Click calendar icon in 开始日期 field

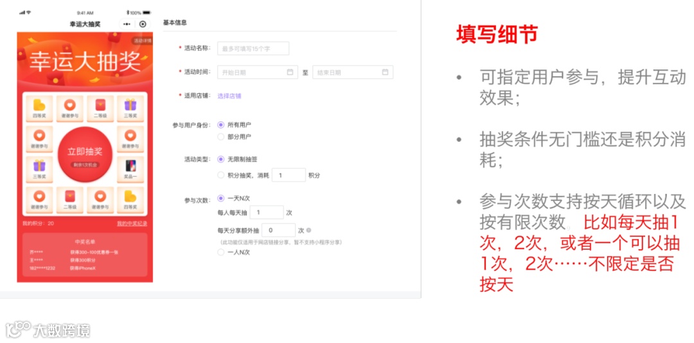click(x=290, y=72)
